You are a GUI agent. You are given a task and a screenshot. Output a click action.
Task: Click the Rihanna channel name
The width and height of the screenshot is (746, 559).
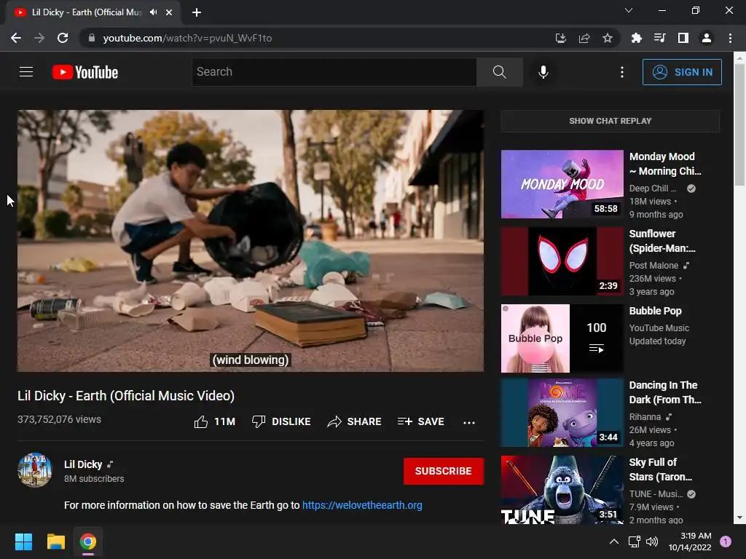point(645,416)
